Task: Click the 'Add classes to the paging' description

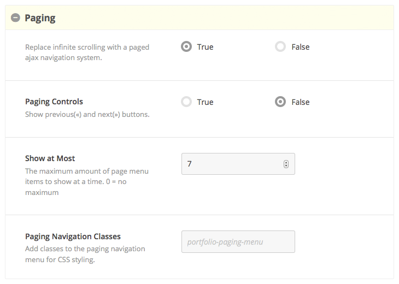Action: [x=85, y=254]
